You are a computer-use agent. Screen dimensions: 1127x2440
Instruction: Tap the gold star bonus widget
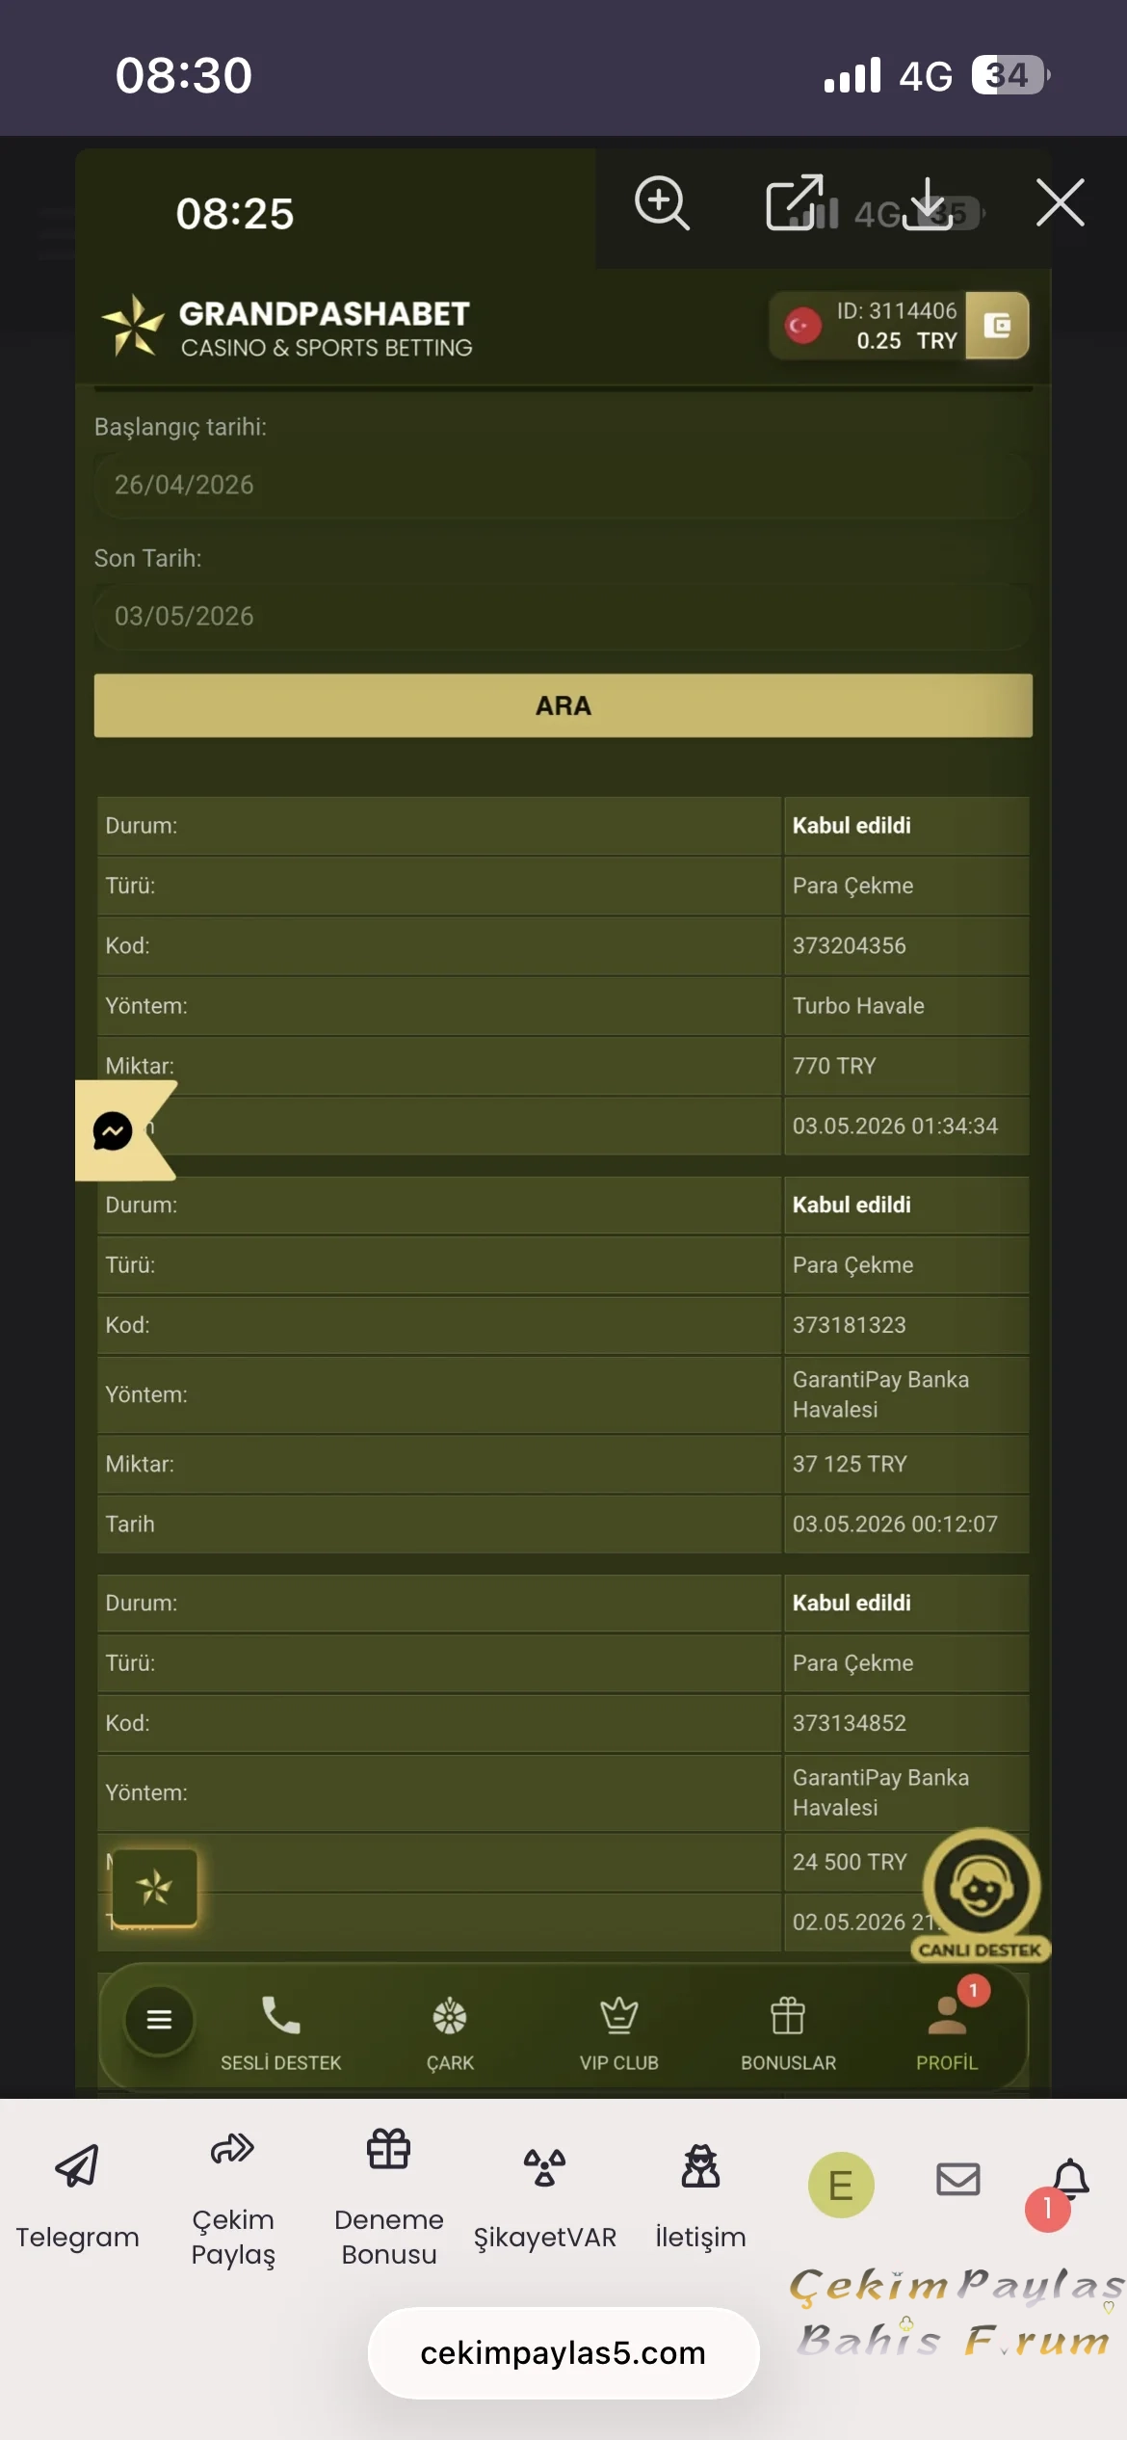(154, 1887)
